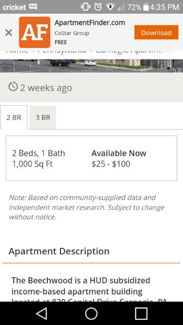Tap the alarm clock status icon
The image size is (183, 325).
[98, 7]
